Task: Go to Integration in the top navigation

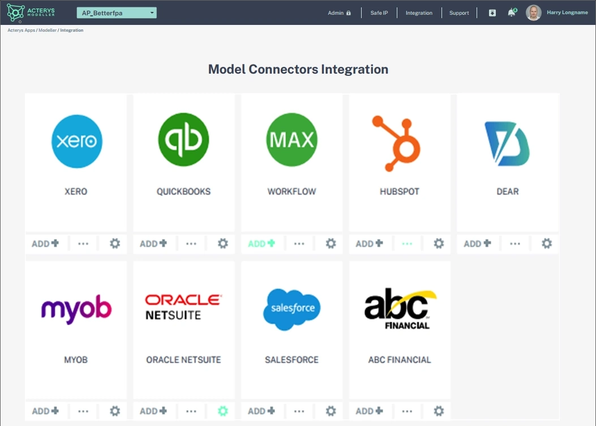Action: tap(419, 13)
